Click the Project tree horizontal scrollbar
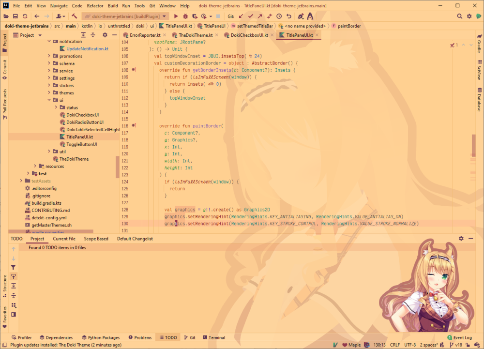This screenshot has height=349, width=484. pos(51,231)
